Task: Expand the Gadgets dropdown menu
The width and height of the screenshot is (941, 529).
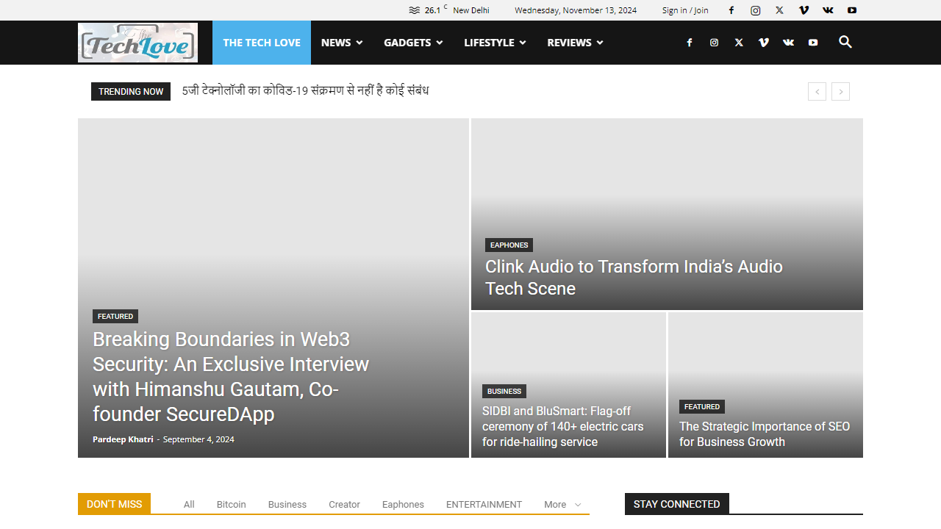Action: 413,43
